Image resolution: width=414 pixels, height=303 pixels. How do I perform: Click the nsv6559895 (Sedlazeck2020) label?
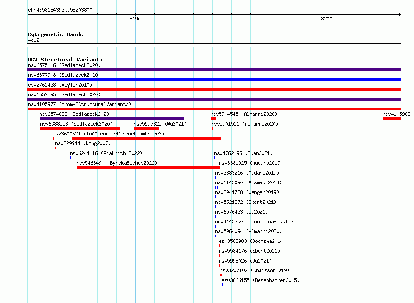64,94
